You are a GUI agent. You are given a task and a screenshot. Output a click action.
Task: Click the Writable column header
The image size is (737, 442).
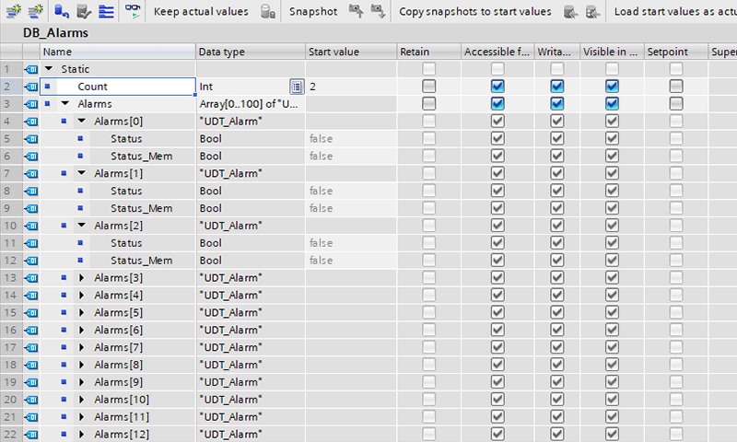[557, 52]
